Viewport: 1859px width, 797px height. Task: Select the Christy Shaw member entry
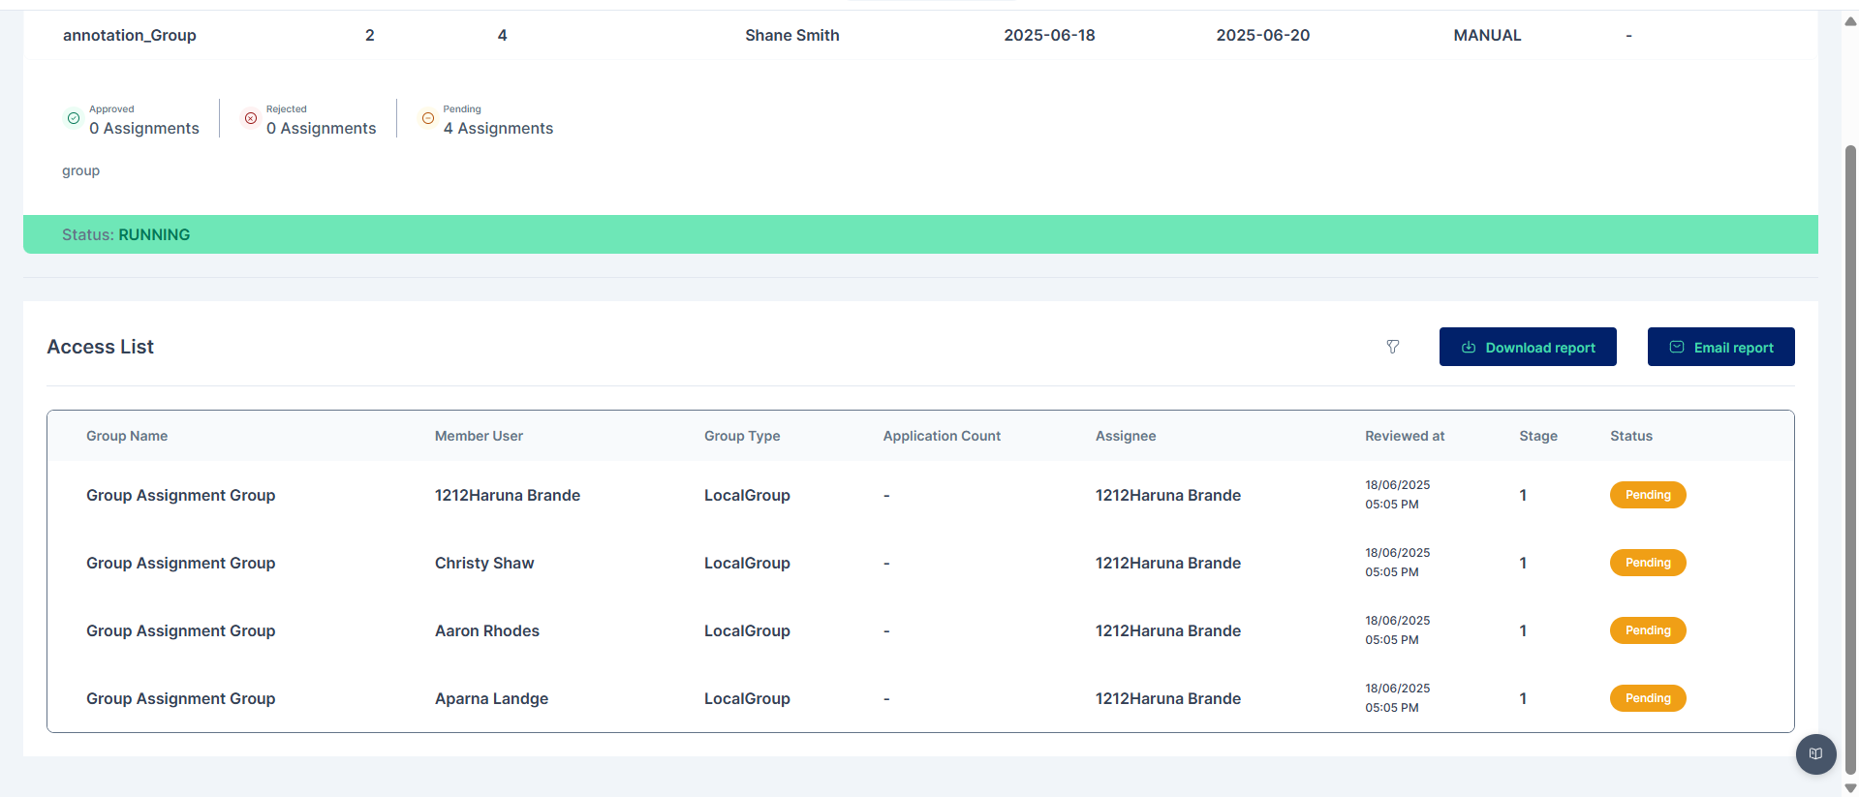click(484, 563)
